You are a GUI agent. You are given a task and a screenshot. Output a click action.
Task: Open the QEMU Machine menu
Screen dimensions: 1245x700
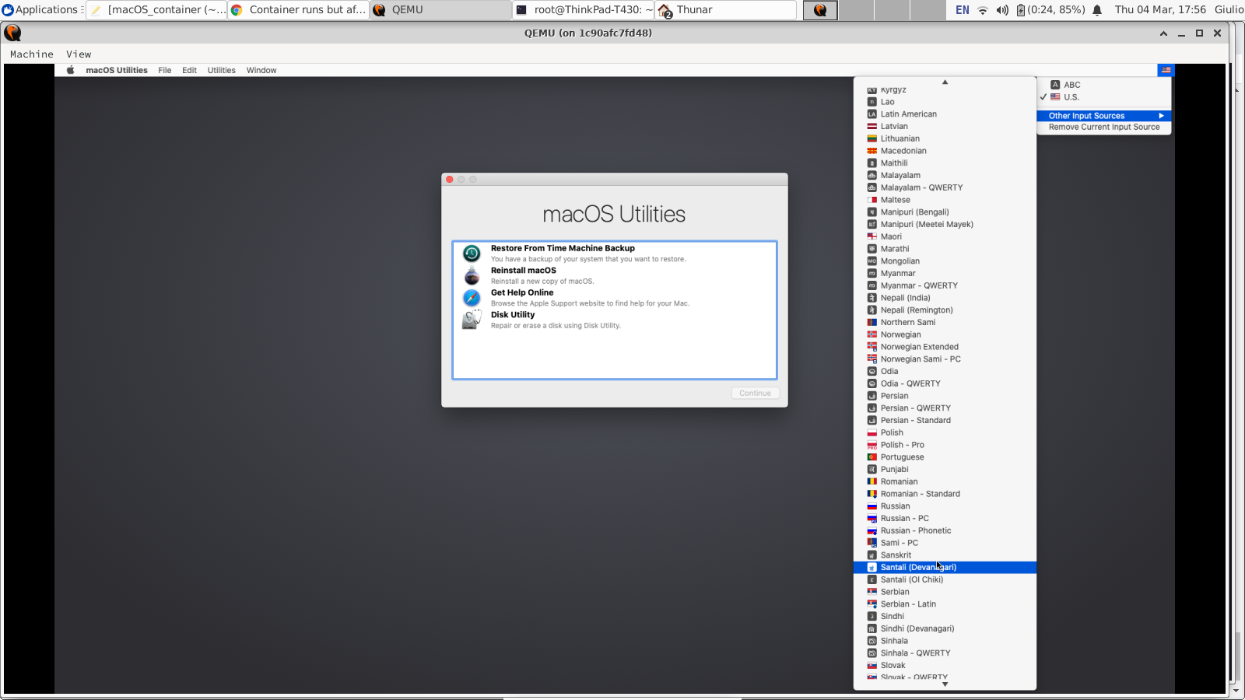[x=32, y=54]
